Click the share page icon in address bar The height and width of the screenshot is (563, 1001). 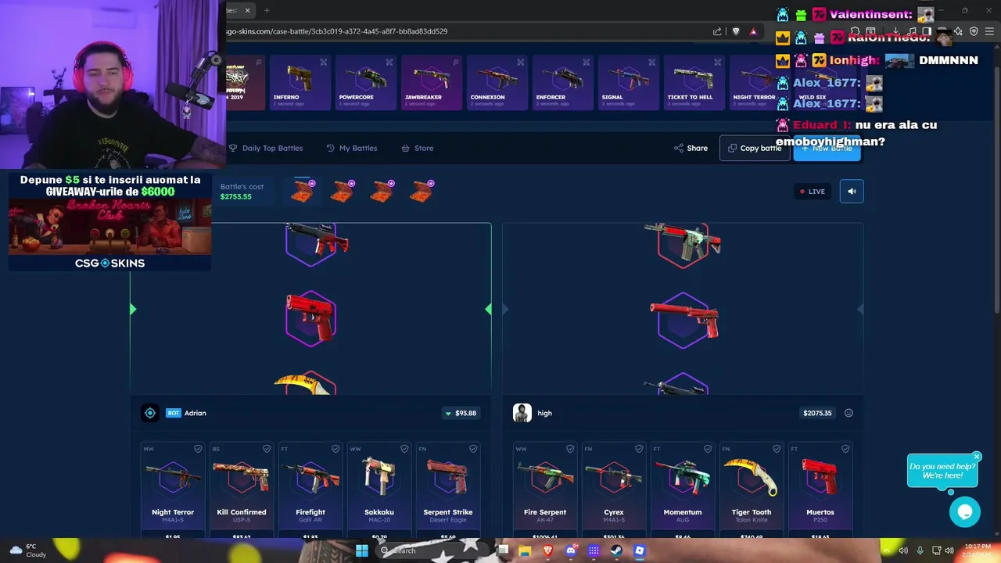pyautogui.click(x=717, y=31)
